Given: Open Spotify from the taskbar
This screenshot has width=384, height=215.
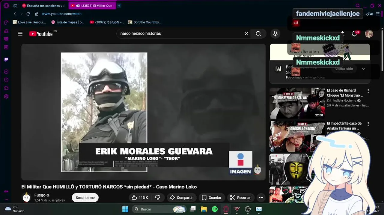Looking at the screenshot, I should coord(215,209).
